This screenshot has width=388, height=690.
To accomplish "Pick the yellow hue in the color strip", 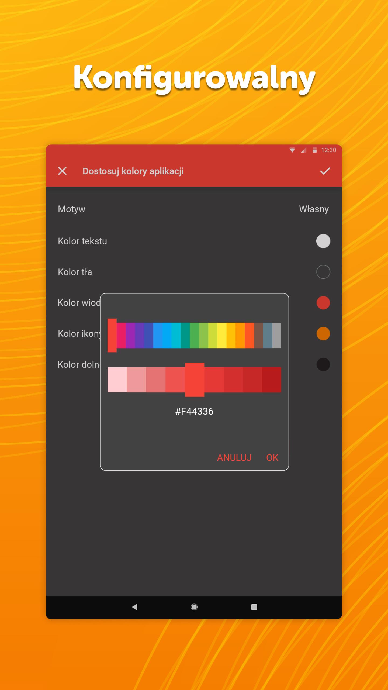I will tap(222, 335).
